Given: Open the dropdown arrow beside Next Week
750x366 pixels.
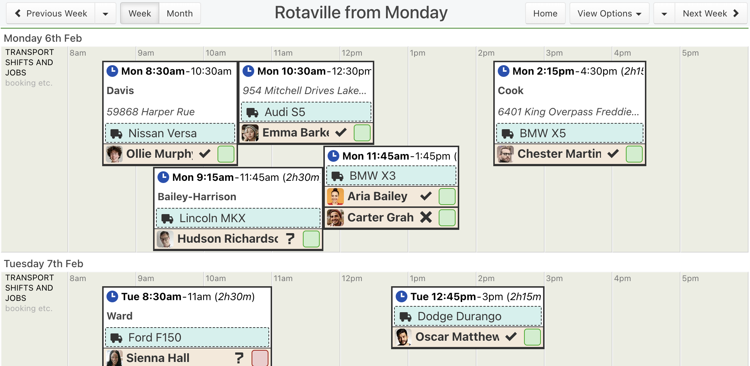Looking at the screenshot, I should [x=664, y=14].
